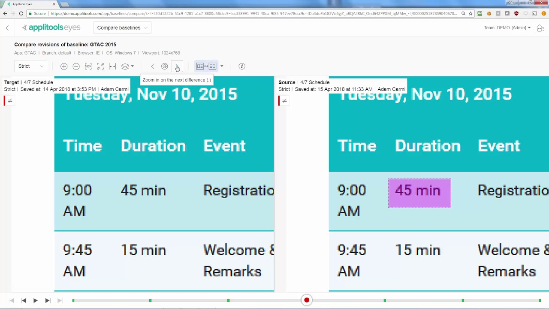Click the red timeline position knob
Image resolution: width=549 pixels, height=309 pixels.
[x=307, y=300]
